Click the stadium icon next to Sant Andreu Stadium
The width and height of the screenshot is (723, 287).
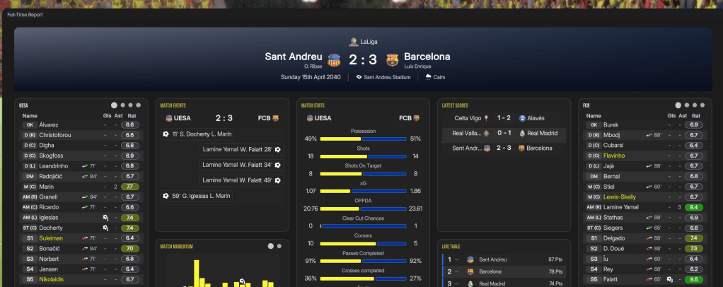359,77
